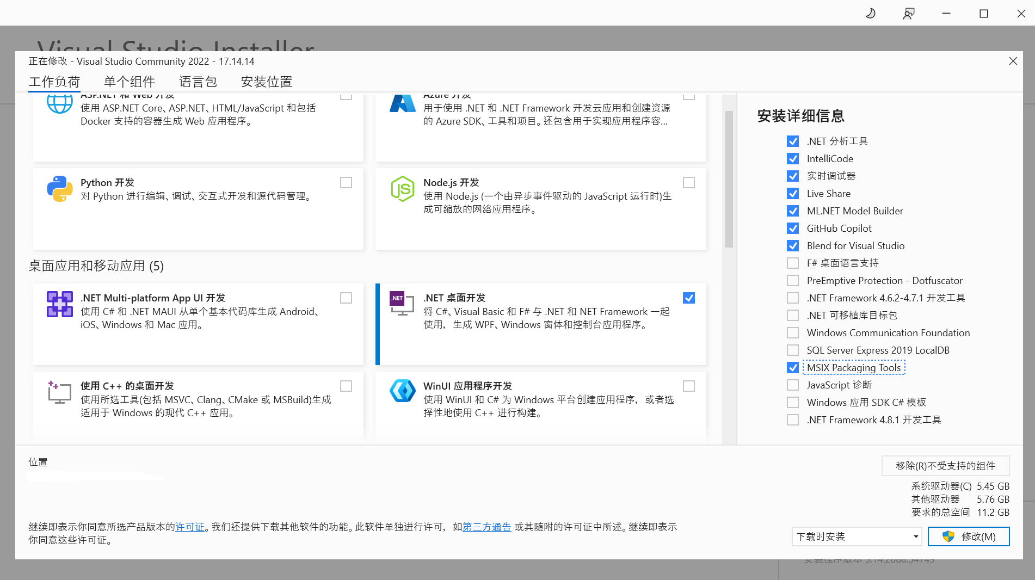Enable .NET Multi-platform App UI workload

click(346, 298)
